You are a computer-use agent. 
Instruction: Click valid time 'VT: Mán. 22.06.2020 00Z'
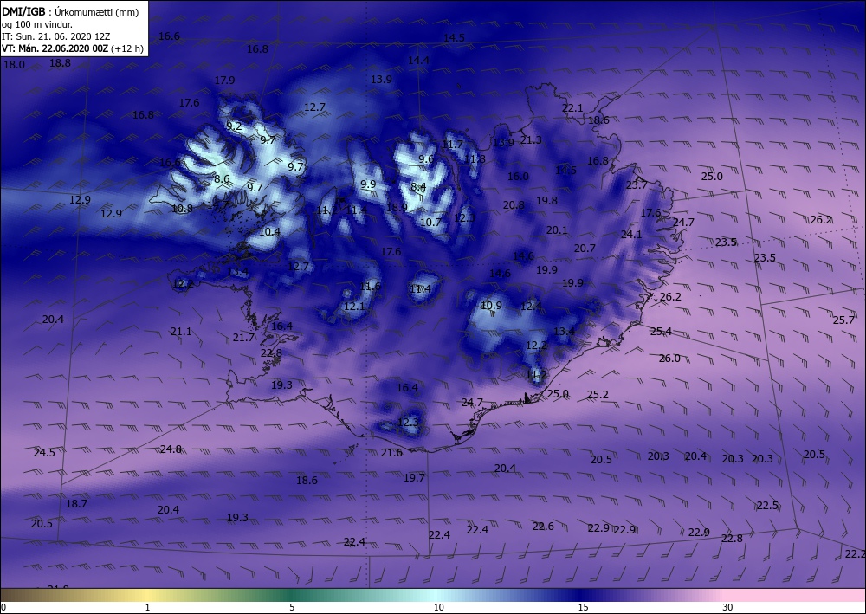(55, 48)
